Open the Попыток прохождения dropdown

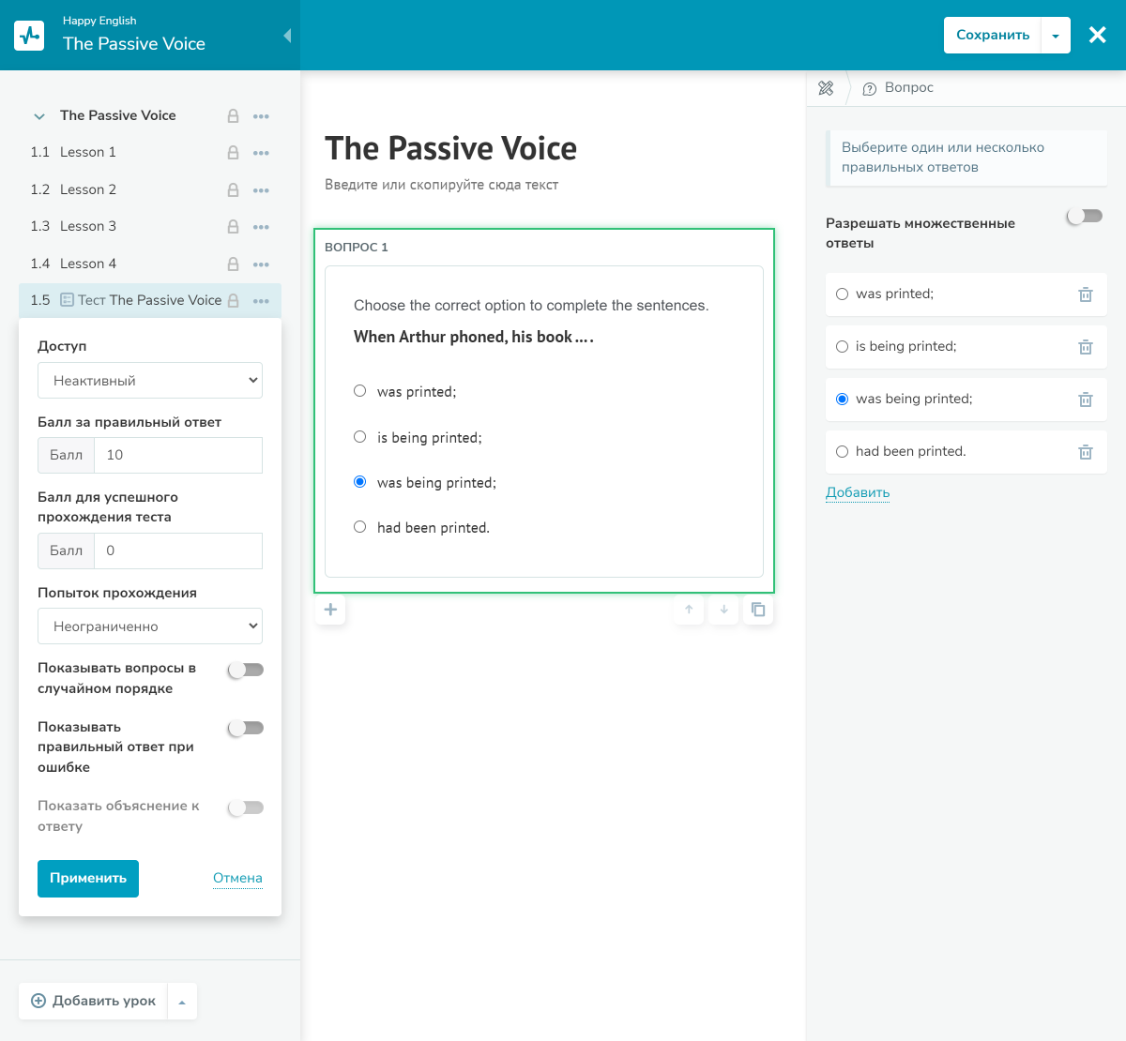(150, 626)
